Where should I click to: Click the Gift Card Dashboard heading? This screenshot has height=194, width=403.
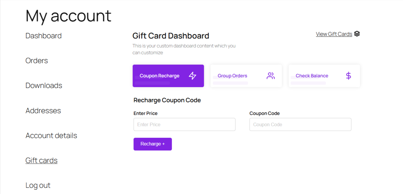171,36
